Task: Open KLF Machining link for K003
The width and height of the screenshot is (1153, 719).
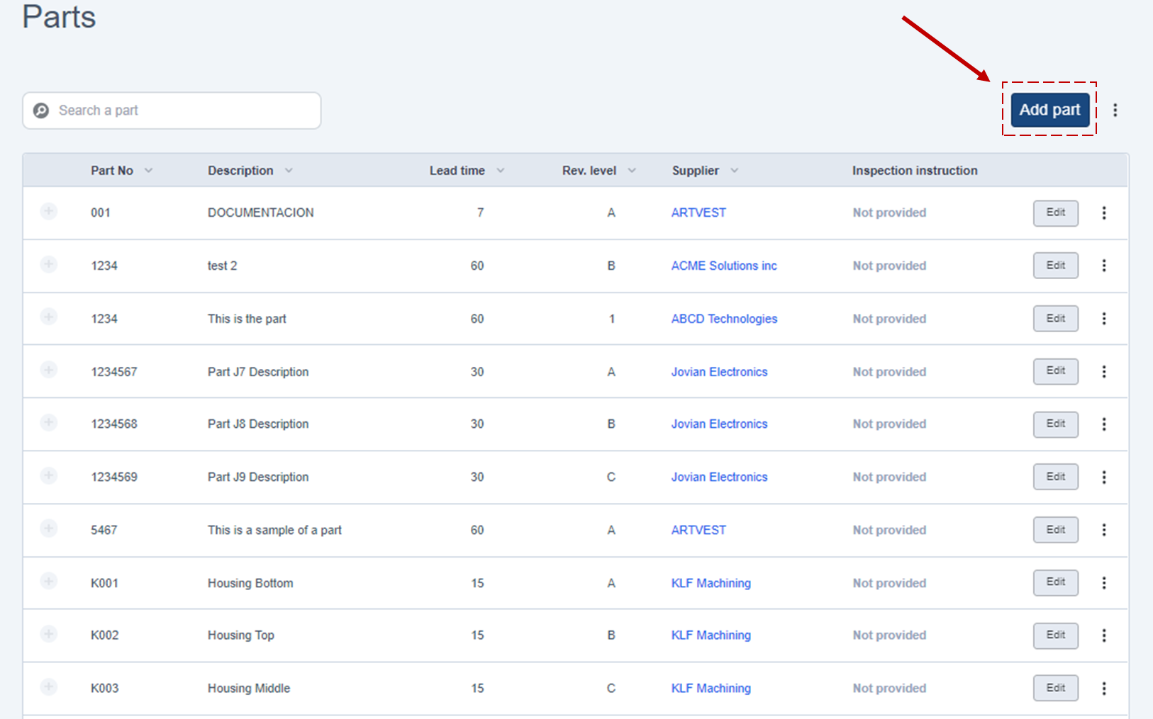Action: pyautogui.click(x=711, y=688)
